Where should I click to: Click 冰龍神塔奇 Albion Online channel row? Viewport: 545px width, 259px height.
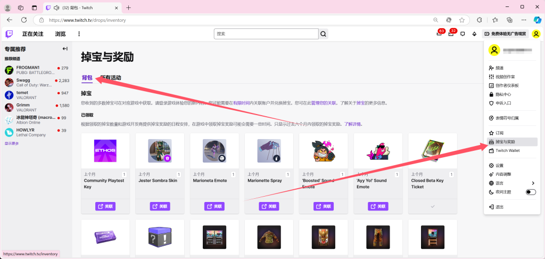click(36, 120)
